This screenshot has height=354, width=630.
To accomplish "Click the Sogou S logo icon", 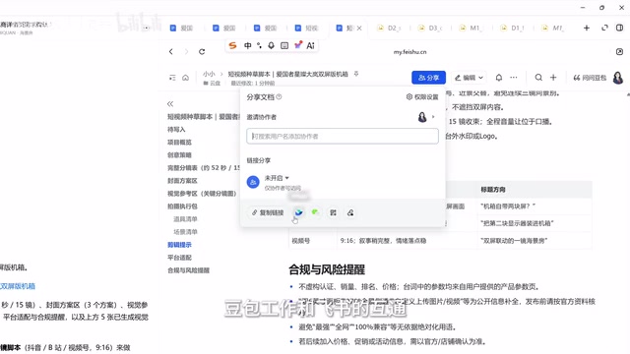I will (232, 45).
